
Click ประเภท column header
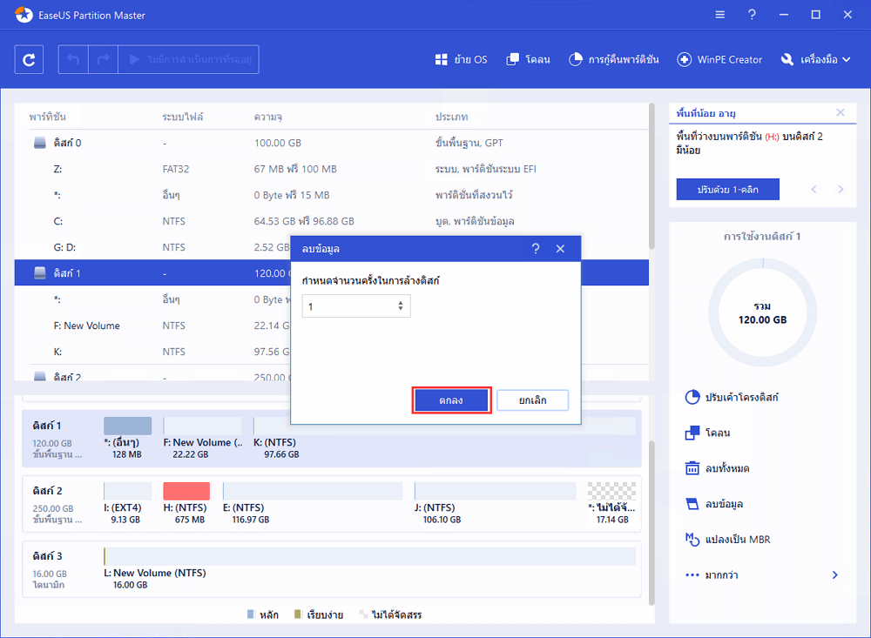451,117
